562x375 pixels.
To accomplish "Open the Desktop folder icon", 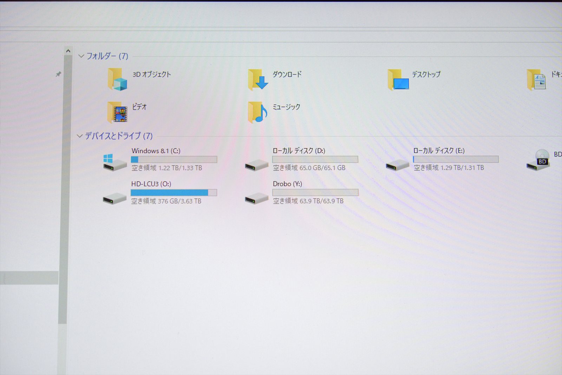I will pos(398,80).
